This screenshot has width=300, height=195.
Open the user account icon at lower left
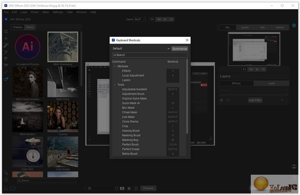(x=6, y=173)
